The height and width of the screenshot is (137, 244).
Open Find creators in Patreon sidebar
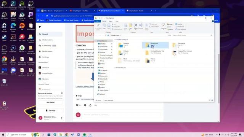50,40
